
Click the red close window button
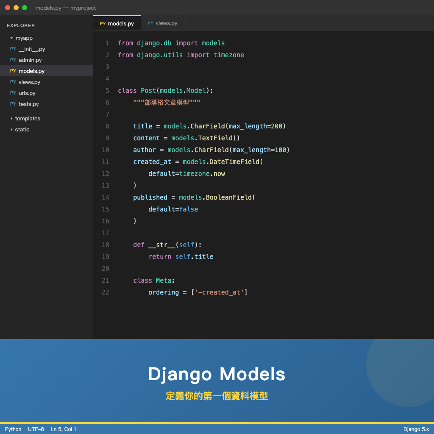point(8,8)
